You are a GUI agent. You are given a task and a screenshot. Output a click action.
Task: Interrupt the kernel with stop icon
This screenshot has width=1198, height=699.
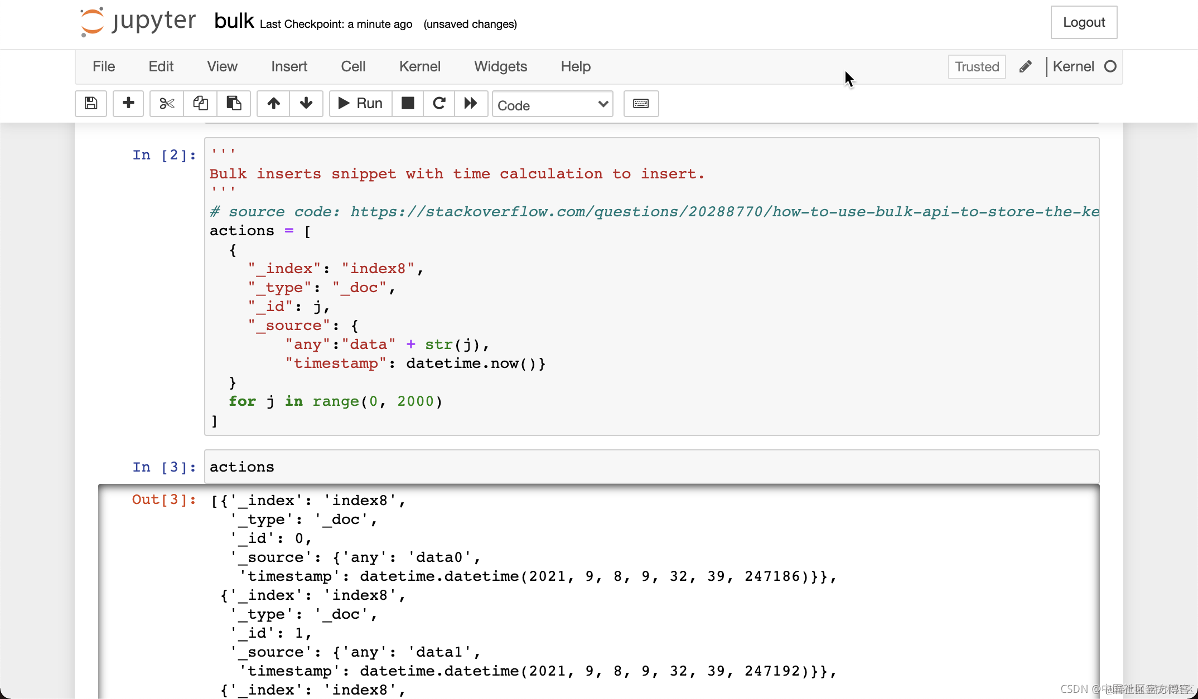(408, 104)
